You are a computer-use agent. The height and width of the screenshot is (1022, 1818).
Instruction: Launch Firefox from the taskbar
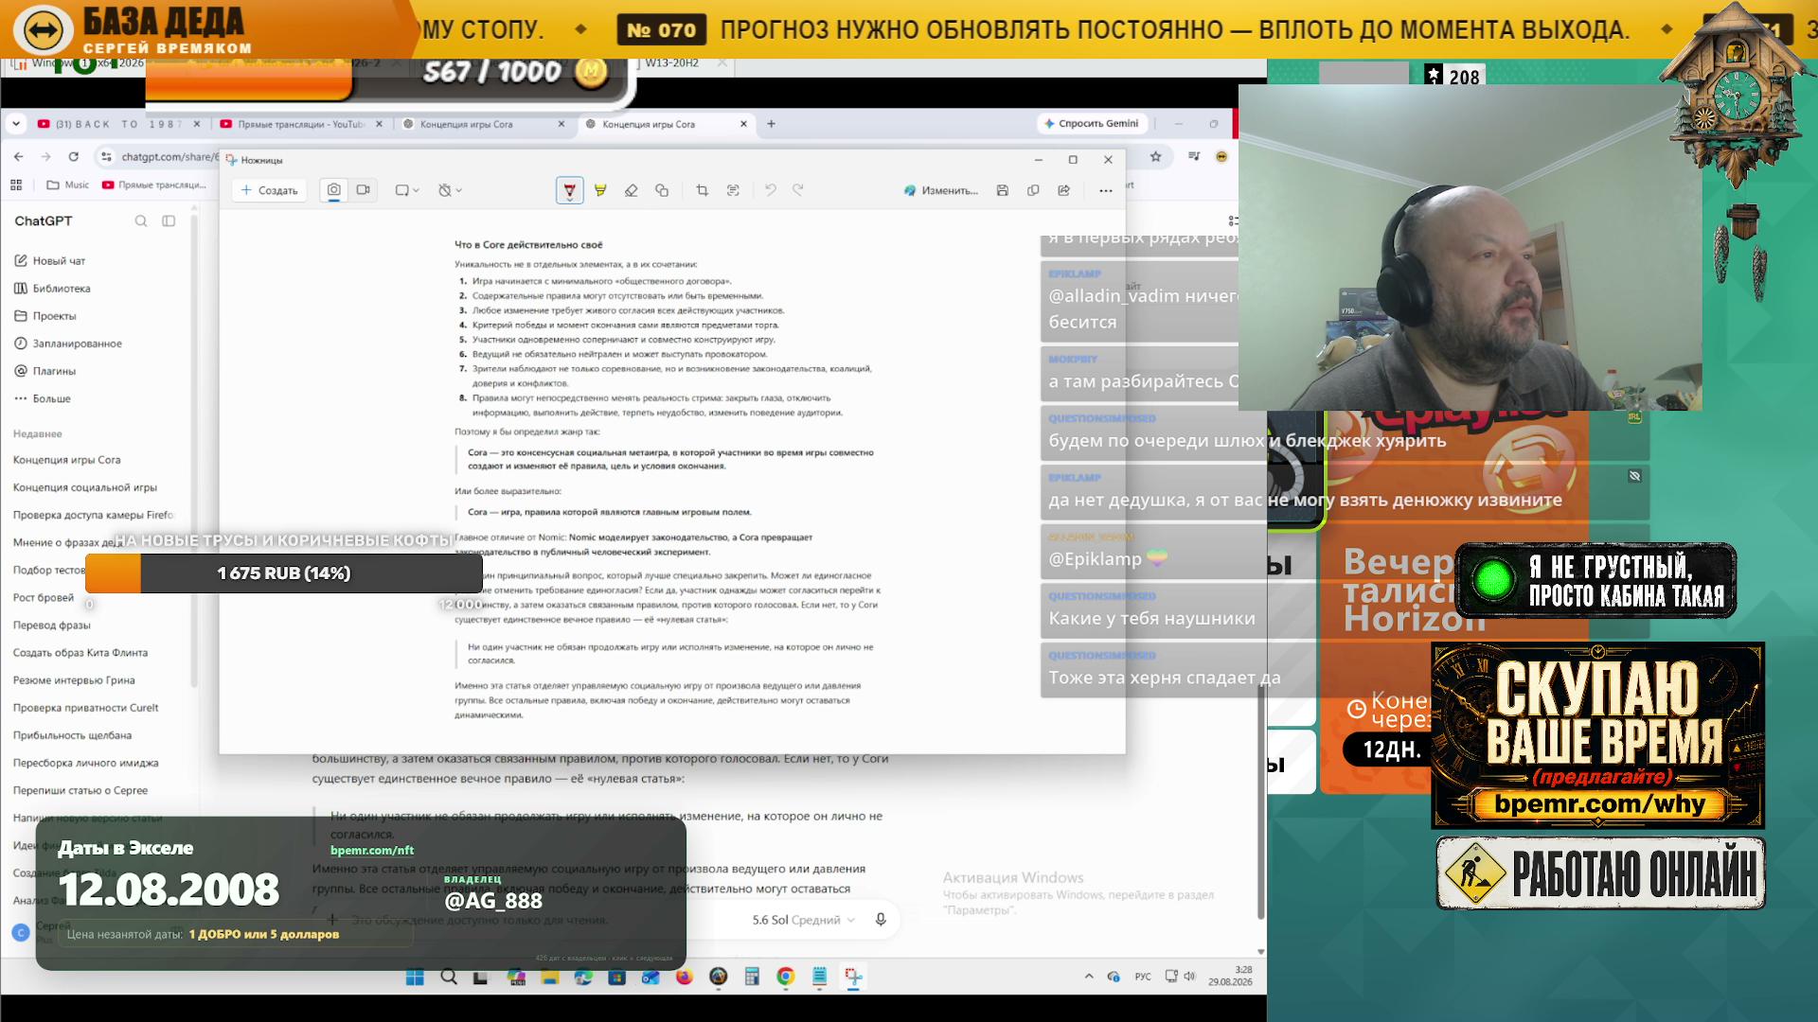[685, 977]
